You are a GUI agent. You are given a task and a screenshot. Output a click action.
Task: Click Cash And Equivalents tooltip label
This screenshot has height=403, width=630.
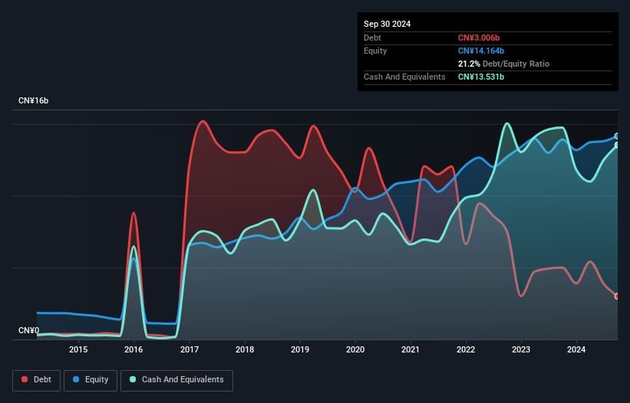404,77
